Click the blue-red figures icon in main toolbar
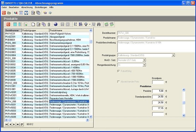Viewport: 196px width, 132px height. tap(16, 13)
